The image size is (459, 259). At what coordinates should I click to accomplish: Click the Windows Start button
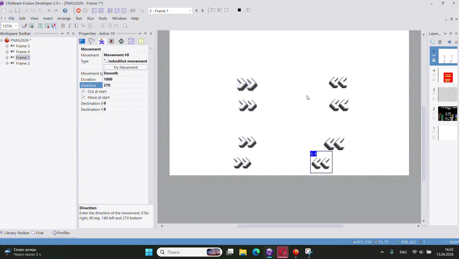(149, 252)
